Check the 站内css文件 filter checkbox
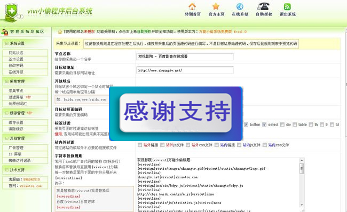The width and height of the screenshot is (347, 212). 265,145
